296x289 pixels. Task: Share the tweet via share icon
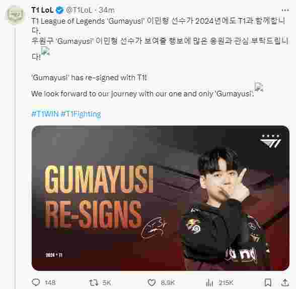pyautogui.click(x=285, y=282)
